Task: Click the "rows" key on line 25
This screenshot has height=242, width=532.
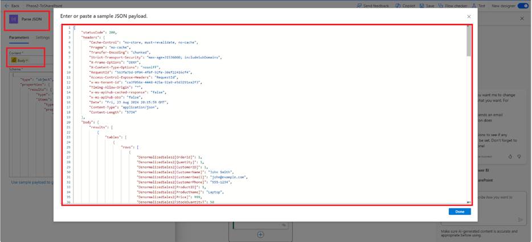Action: [x=126, y=147]
